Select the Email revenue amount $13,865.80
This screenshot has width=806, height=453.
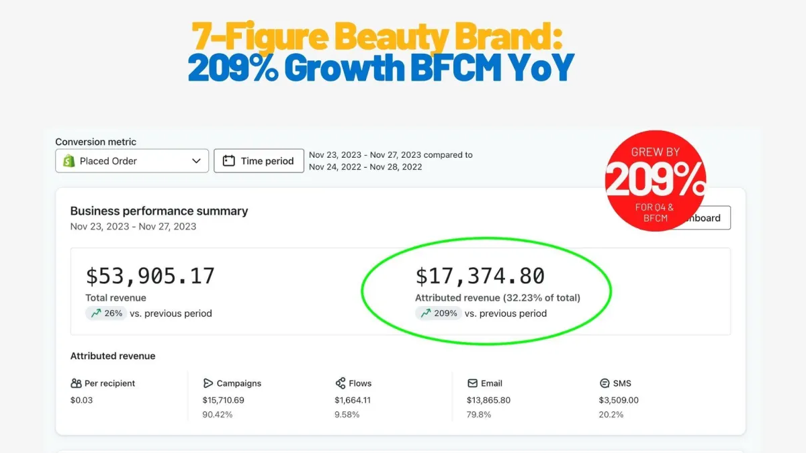point(488,400)
